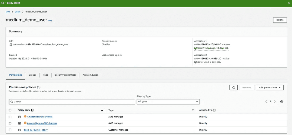This screenshot has width=292, height=135.
Task: Select the AmazonDynamoDBFullAccess row checkbox
Action: click(x=10, y=123)
